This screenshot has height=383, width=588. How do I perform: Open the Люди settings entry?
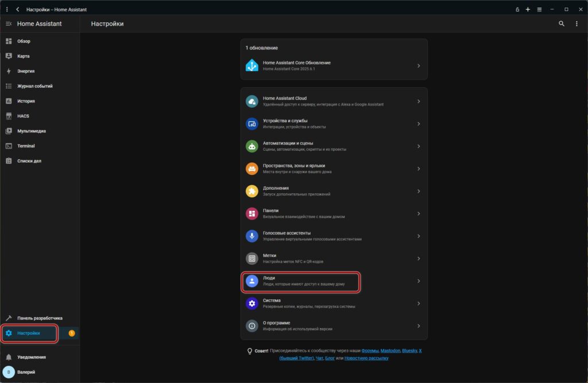[301, 281]
